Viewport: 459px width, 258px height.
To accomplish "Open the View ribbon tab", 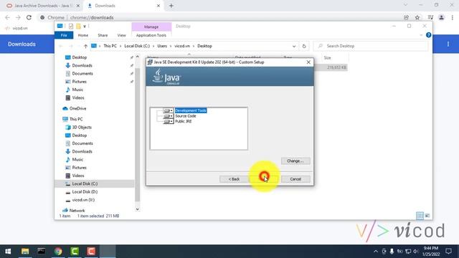I will tap(121, 35).
